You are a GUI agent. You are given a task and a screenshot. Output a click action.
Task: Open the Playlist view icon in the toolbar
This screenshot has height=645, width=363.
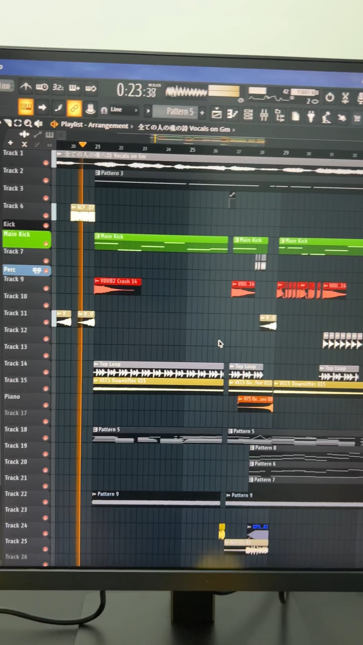(x=216, y=114)
